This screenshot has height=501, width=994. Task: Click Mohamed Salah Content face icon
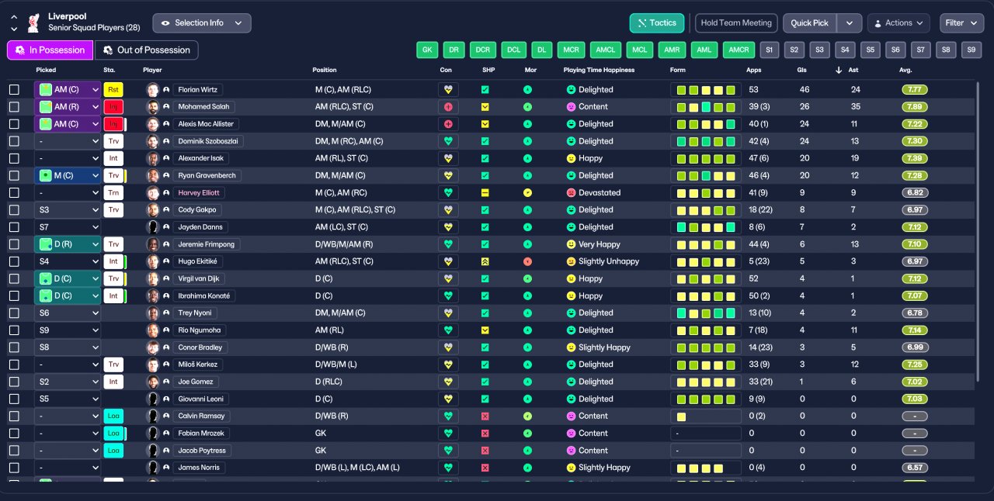point(571,107)
